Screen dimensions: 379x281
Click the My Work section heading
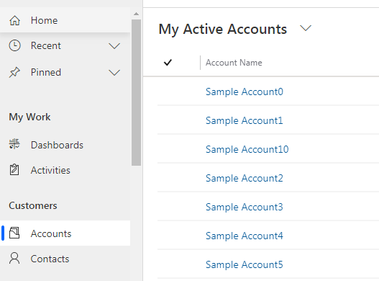point(29,117)
